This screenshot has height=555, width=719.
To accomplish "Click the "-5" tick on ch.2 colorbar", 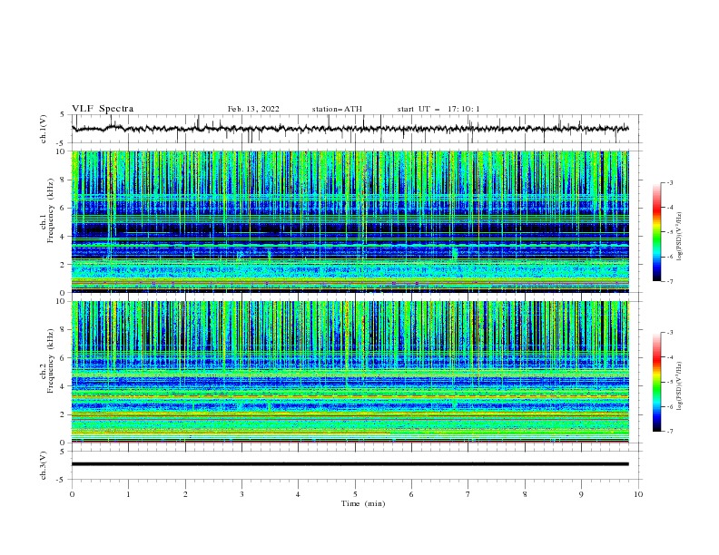I will click(669, 382).
